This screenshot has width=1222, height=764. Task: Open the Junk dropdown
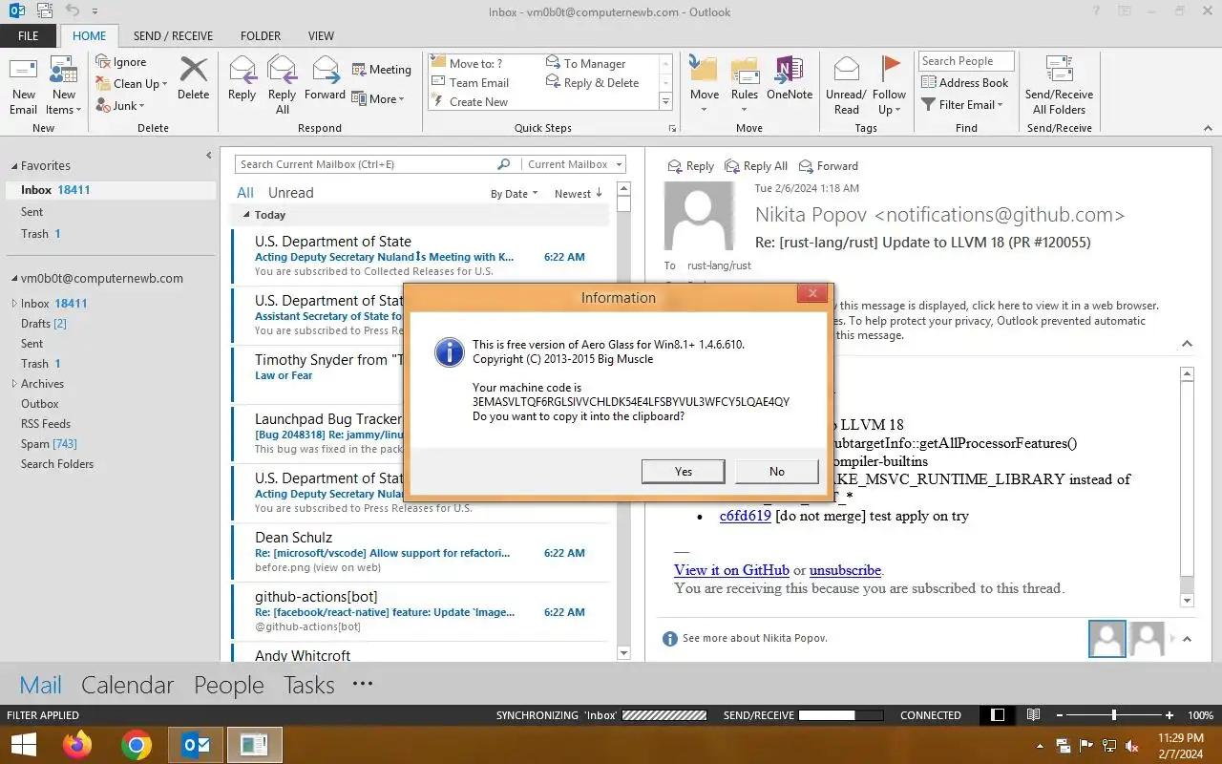tap(120, 106)
